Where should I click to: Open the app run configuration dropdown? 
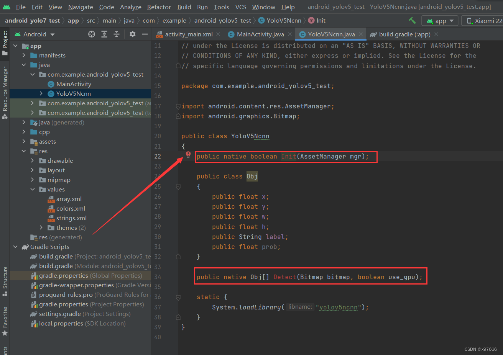(440, 21)
